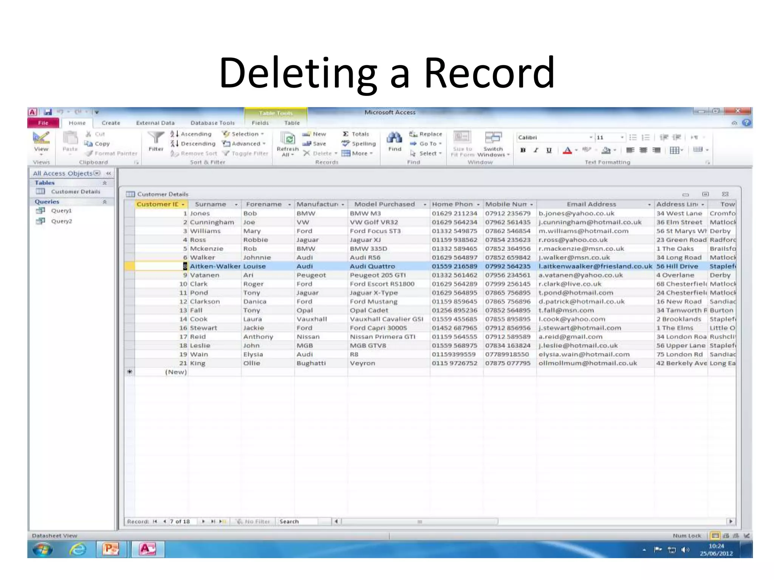Viewport: 774px width, 580px height.
Task: Collapse the Queries group in navigation pane
Action: click(x=105, y=202)
